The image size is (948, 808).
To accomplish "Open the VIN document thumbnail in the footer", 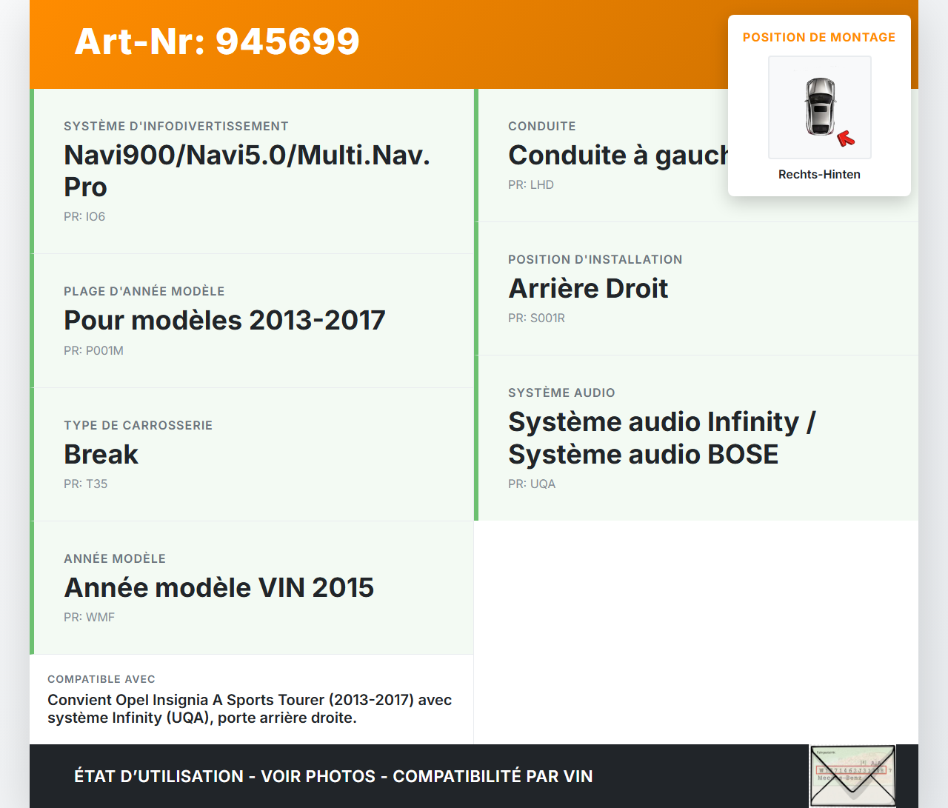I will point(852,775).
